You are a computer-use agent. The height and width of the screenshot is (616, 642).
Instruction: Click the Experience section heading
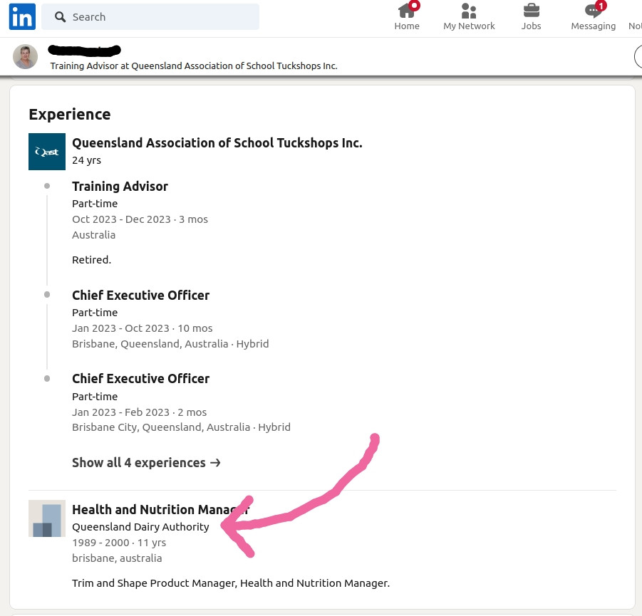pyautogui.click(x=70, y=114)
